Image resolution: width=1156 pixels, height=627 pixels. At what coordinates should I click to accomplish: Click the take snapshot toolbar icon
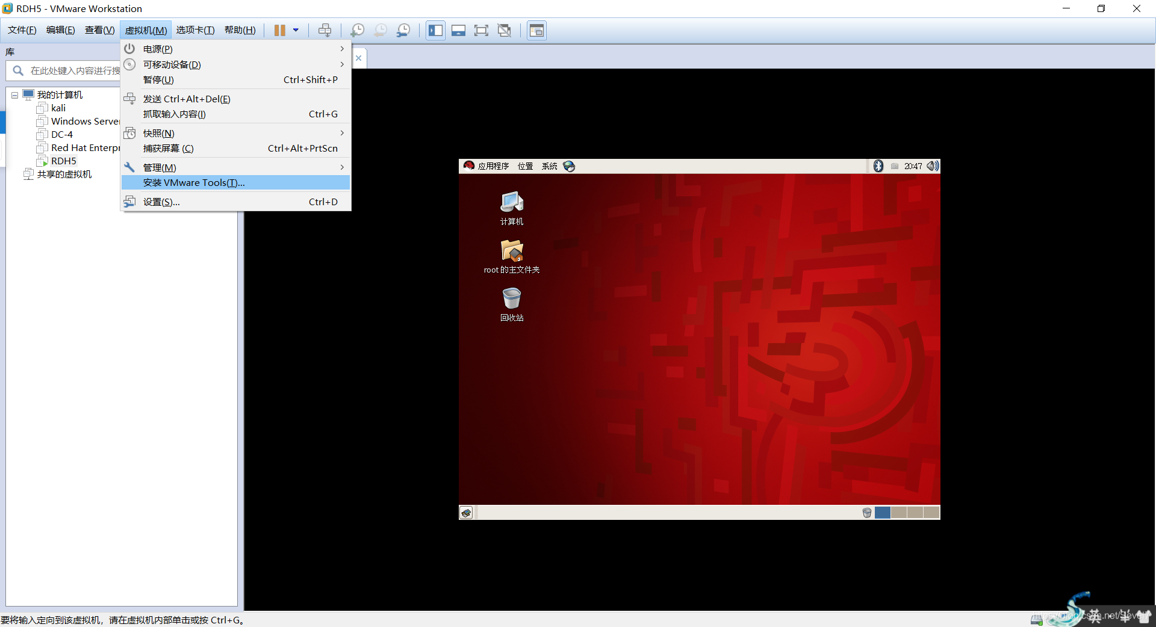[x=357, y=30]
